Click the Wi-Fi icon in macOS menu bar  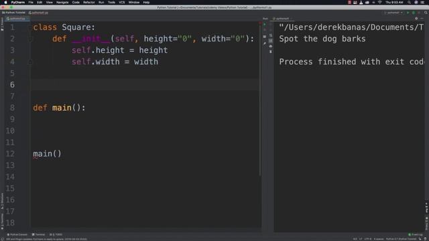[x=380, y=2]
